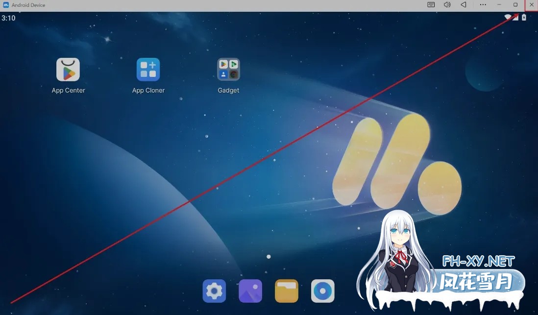
Task: Tap the cellular signal icon in status bar
Action: pyautogui.click(x=515, y=18)
